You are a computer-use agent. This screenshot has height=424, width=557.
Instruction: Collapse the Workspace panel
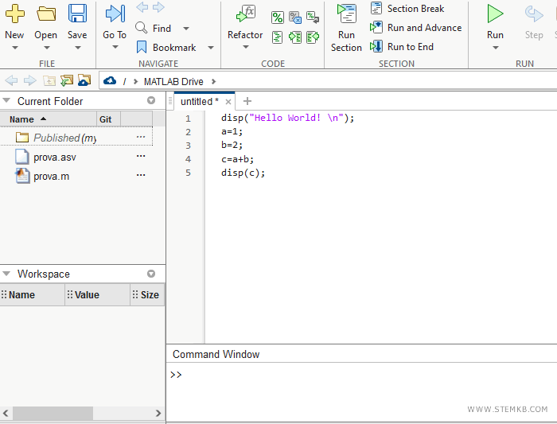point(7,274)
